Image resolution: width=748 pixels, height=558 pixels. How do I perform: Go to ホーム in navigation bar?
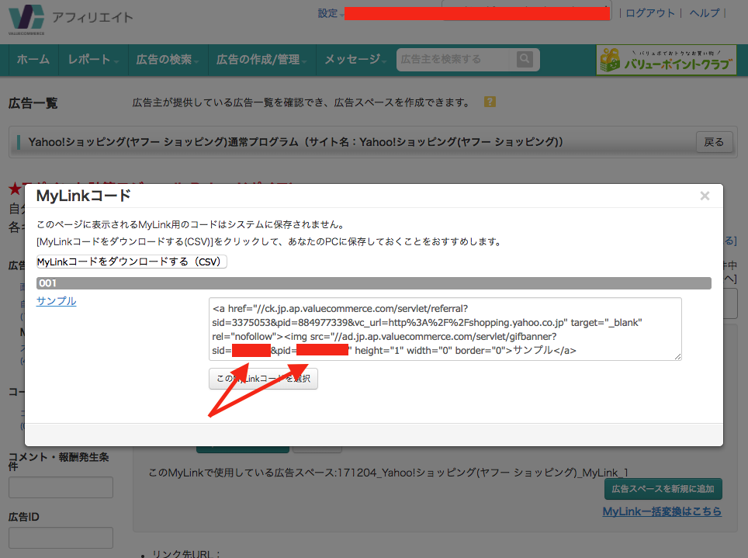(33, 59)
